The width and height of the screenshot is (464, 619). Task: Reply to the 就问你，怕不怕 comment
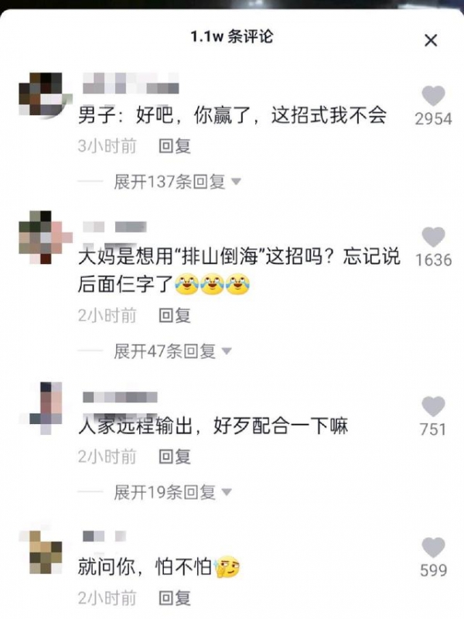click(x=175, y=597)
